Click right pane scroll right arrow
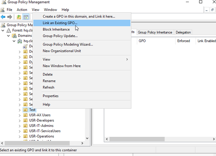Image resolution: width=216 pixels, height=156 pixels. click(214, 139)
